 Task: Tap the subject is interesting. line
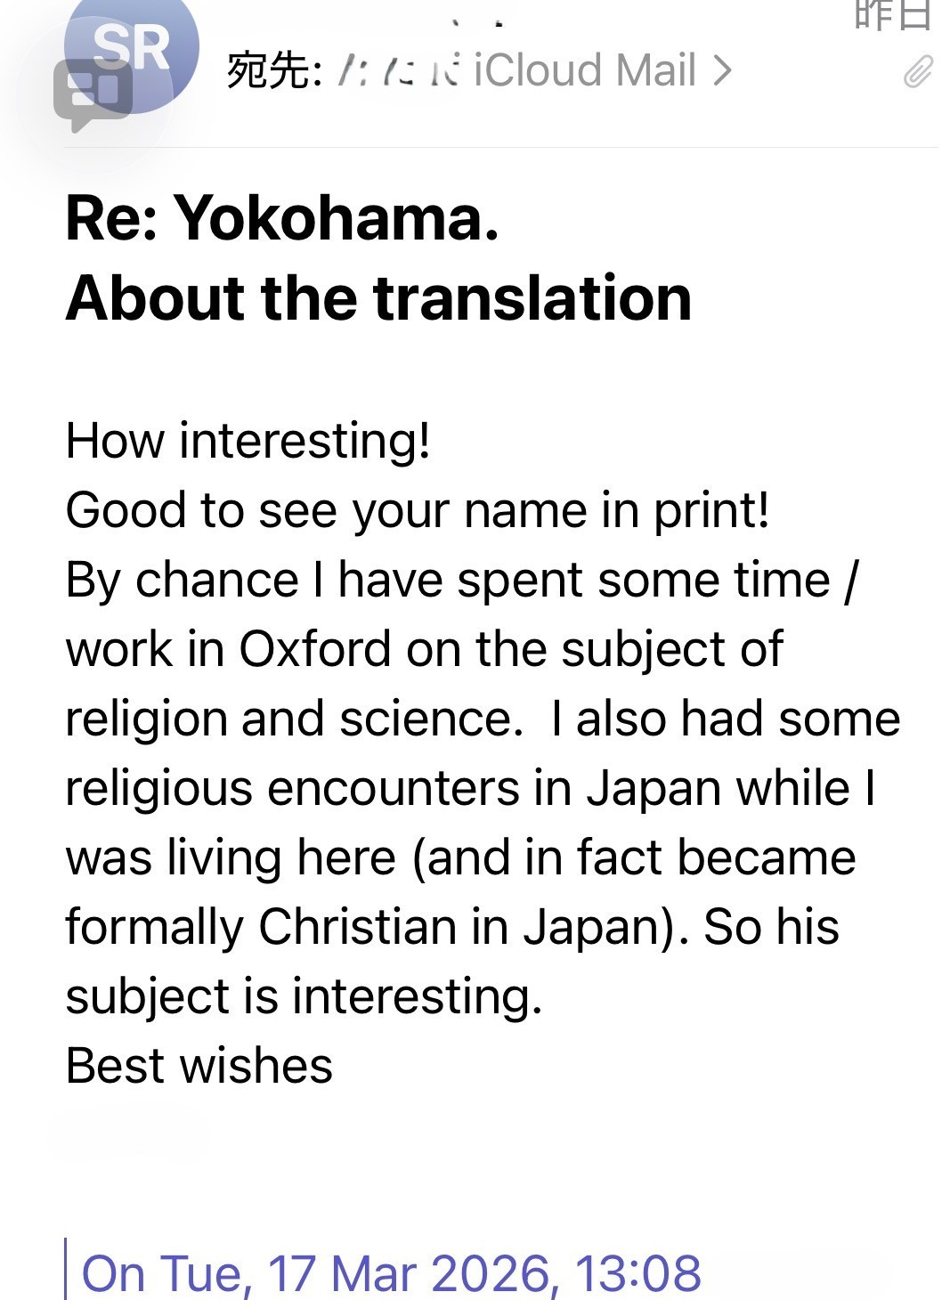tap(304, 996)
